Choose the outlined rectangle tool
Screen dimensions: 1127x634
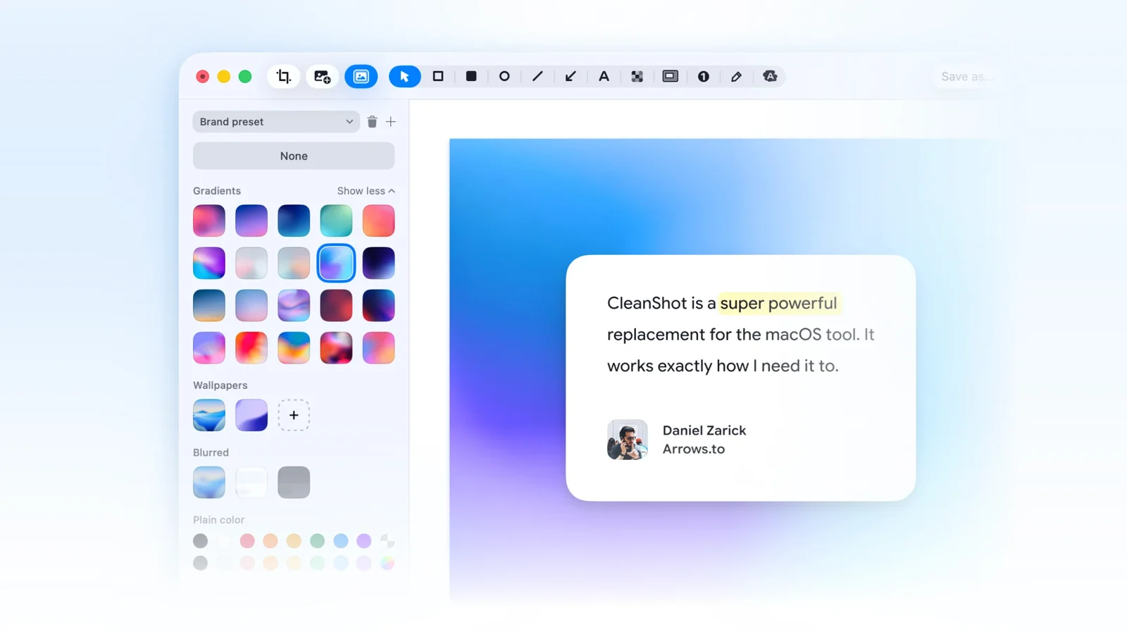438,76
